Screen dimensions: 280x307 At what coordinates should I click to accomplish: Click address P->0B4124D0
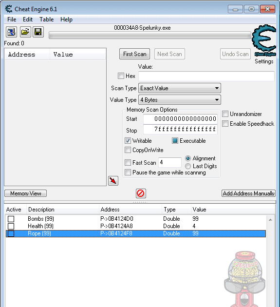click(x=117, y=219)
